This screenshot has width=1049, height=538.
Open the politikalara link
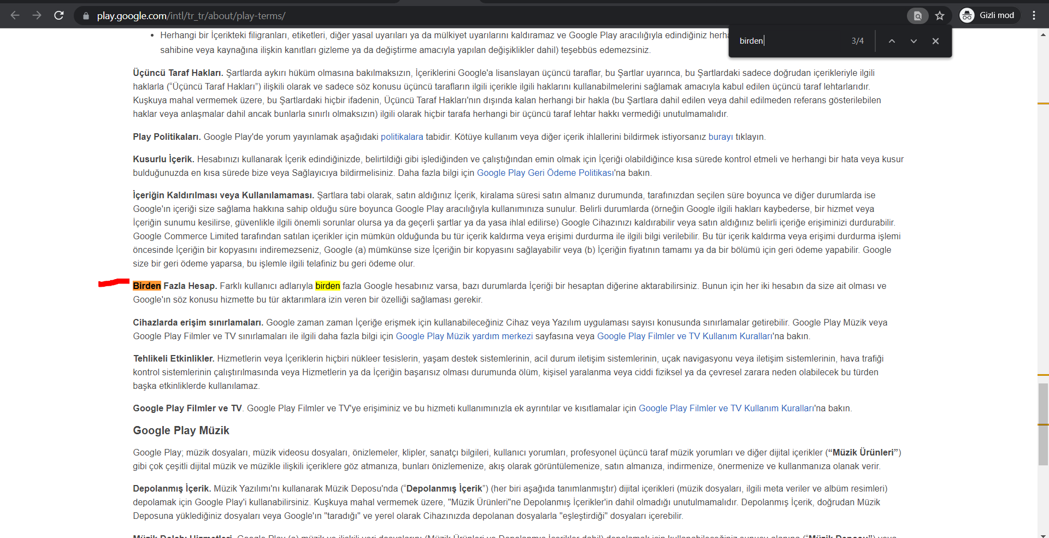pyautogui.click(x=402, y=137)
